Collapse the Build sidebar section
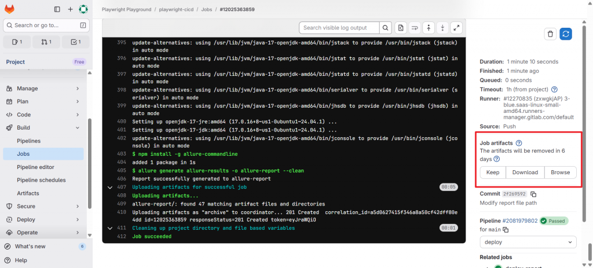Viewport: 593px width, 268px height. coord(43,128)
